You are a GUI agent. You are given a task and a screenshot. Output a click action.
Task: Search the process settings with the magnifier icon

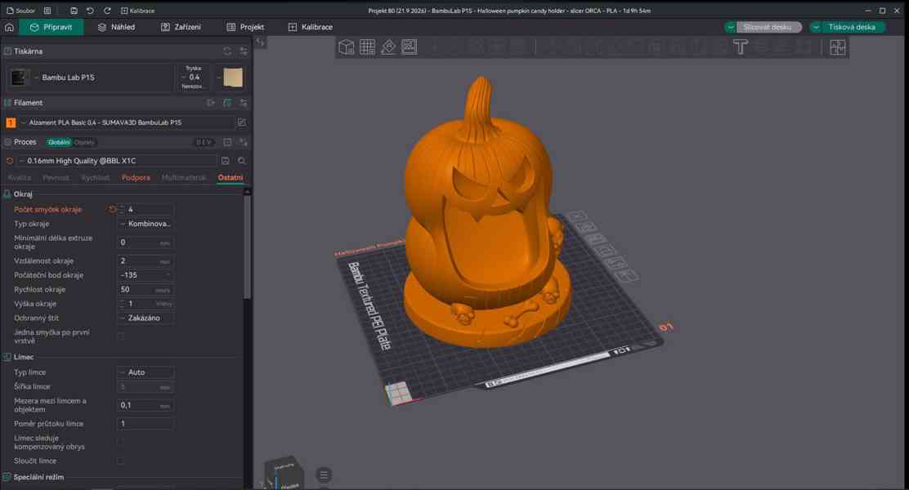point(242,160)
